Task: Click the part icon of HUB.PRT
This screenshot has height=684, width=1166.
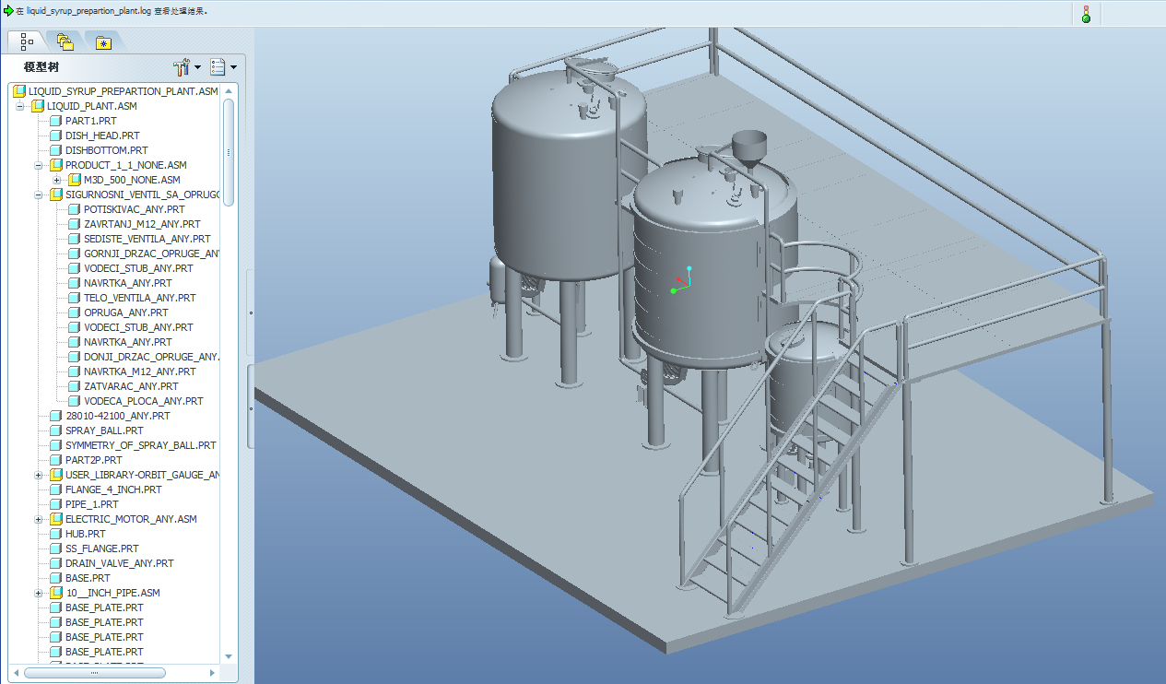Action: pos(55,534)
